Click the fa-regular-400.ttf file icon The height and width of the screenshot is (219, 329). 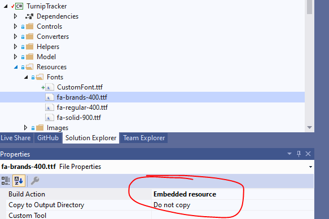[x=50, y=108]
